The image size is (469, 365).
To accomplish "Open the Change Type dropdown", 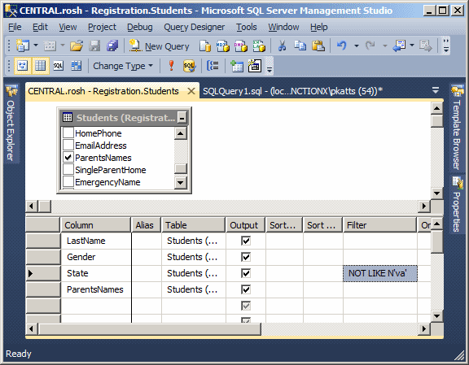I will tap(123, 66).
